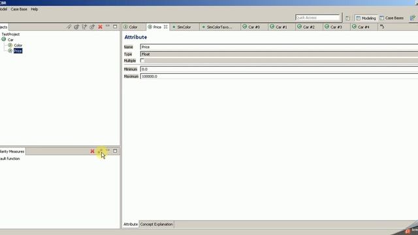Switch to the Car #0 tab
The image size is (418, 235).
[x=254, y=27]
